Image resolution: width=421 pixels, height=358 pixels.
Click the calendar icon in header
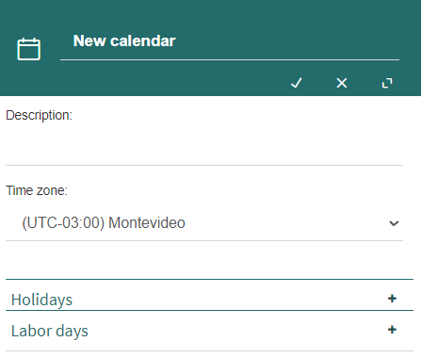[28, 49]
